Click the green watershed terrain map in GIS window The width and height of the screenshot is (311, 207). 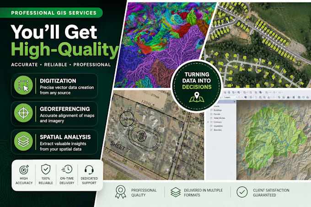273,140
